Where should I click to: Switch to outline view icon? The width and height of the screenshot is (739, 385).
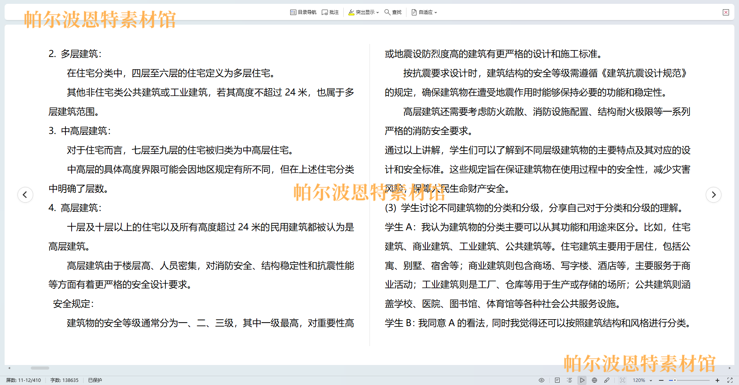coord(570,380)
